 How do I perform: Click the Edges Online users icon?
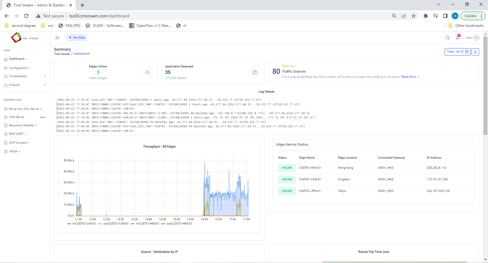tap(148, 72)
